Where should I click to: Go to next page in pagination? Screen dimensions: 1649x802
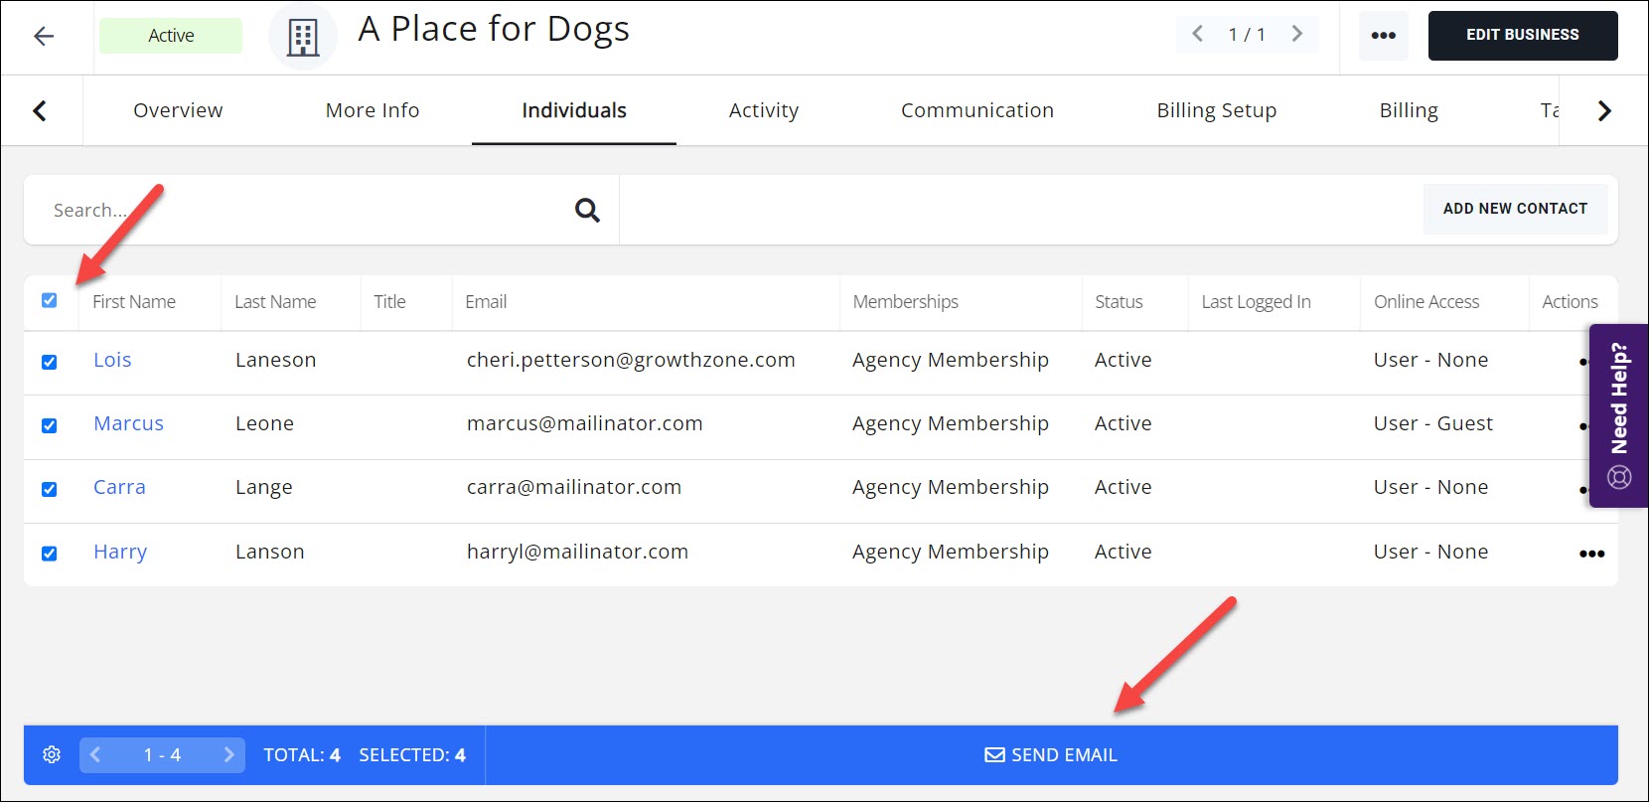(x=228, y=755)
